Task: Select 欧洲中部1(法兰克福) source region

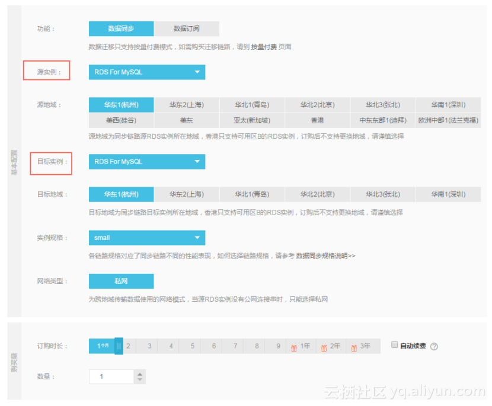Action: coord(448,120)
